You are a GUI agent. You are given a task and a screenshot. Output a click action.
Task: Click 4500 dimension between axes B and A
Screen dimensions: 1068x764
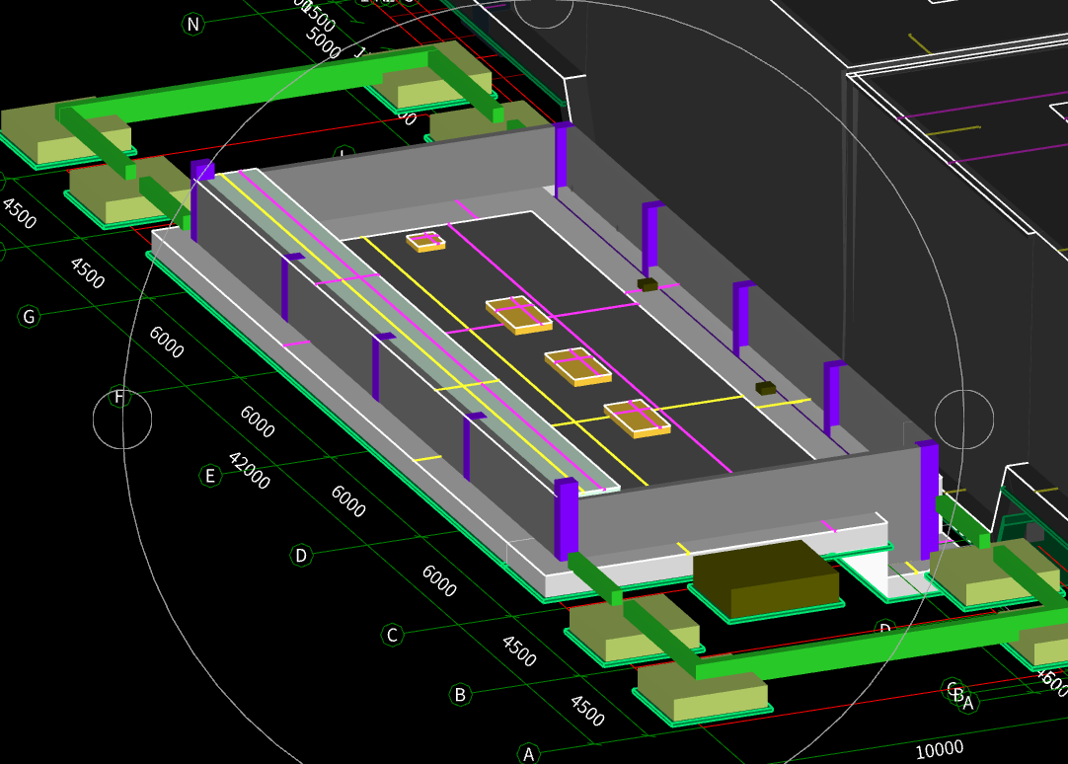tap(587, 711)
